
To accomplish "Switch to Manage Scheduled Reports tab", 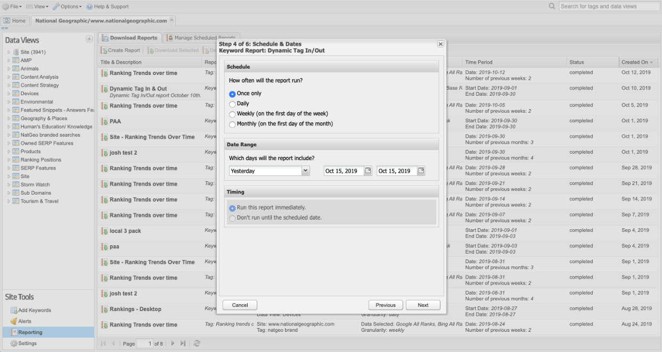I will tap(200, 38).
